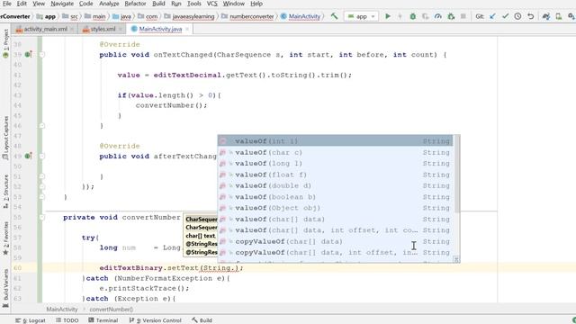Open the Tools menu
576x324 pixels.
pyautogui.click(x=194, y=4)
